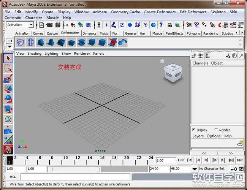The width and height of the screenshot is (247, 190).
Task: Open the Layers menu in layer editor
Action: pyautogui.click(x=198, y=136)
